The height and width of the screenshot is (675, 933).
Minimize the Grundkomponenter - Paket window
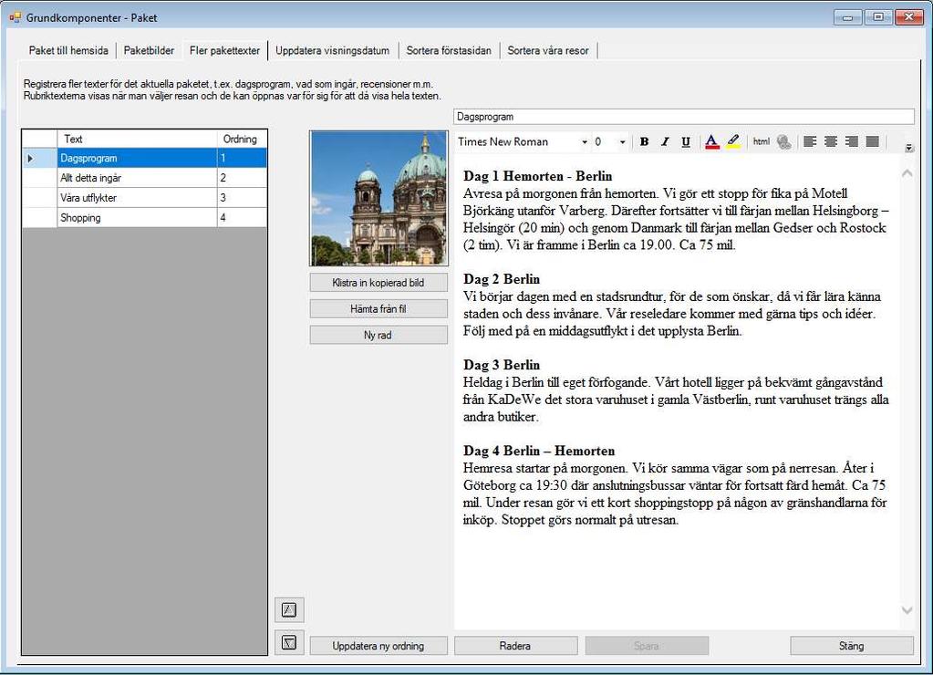click(x=848, y=17)
